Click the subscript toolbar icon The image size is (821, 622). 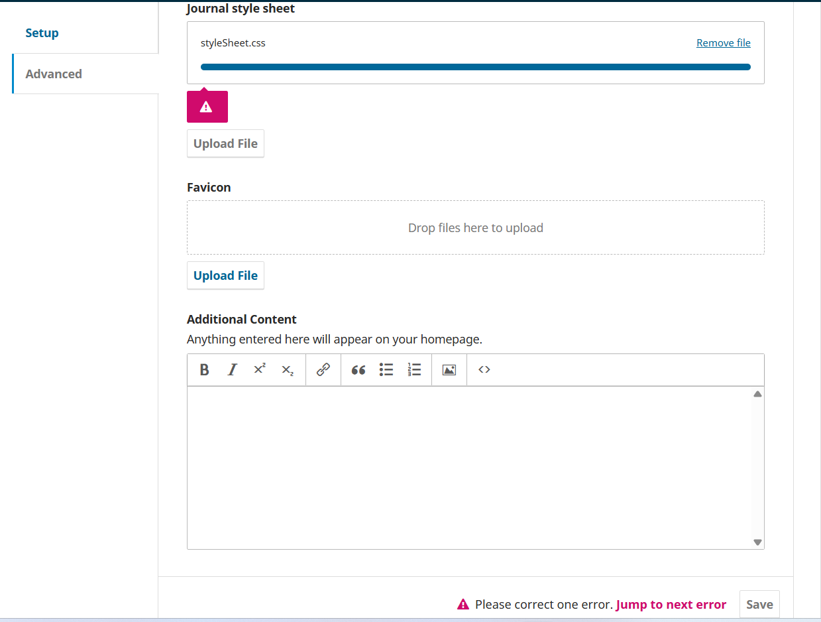tap(288, 370)
